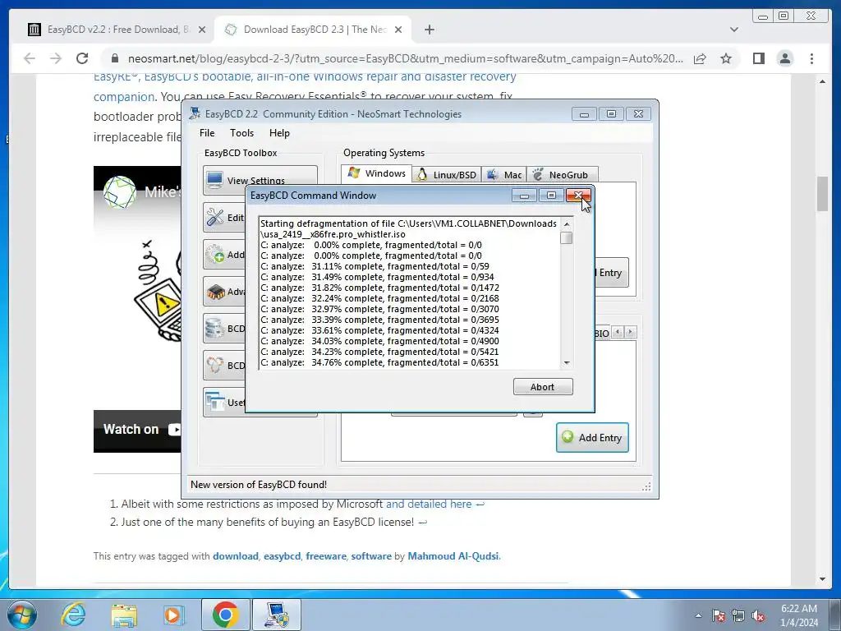Open the Chrome profile avatar
Screen dimensions: 841x631
click(784, 58)
